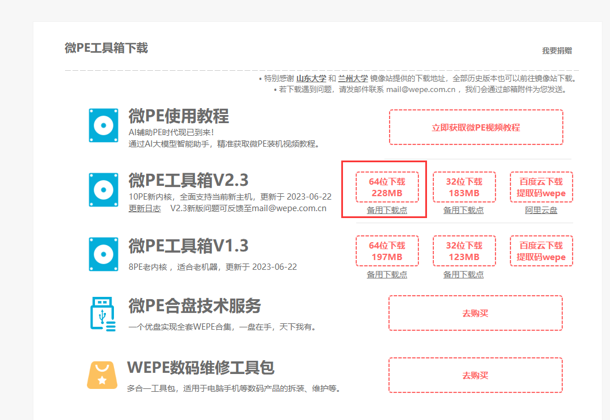610x420 pixels.
Task: Download V2.3 32位 183MB version
Action: point(463,187)
